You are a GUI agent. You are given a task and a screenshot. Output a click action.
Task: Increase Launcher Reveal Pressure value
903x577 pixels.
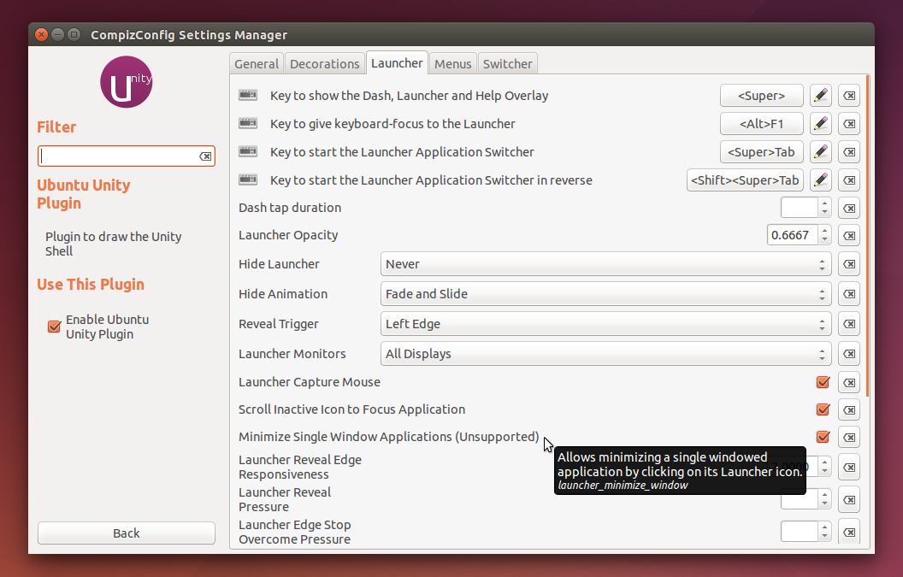(824, 495)
